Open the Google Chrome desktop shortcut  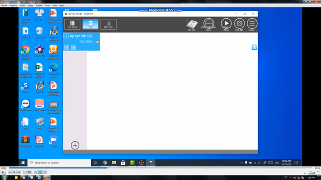point(25,52)
